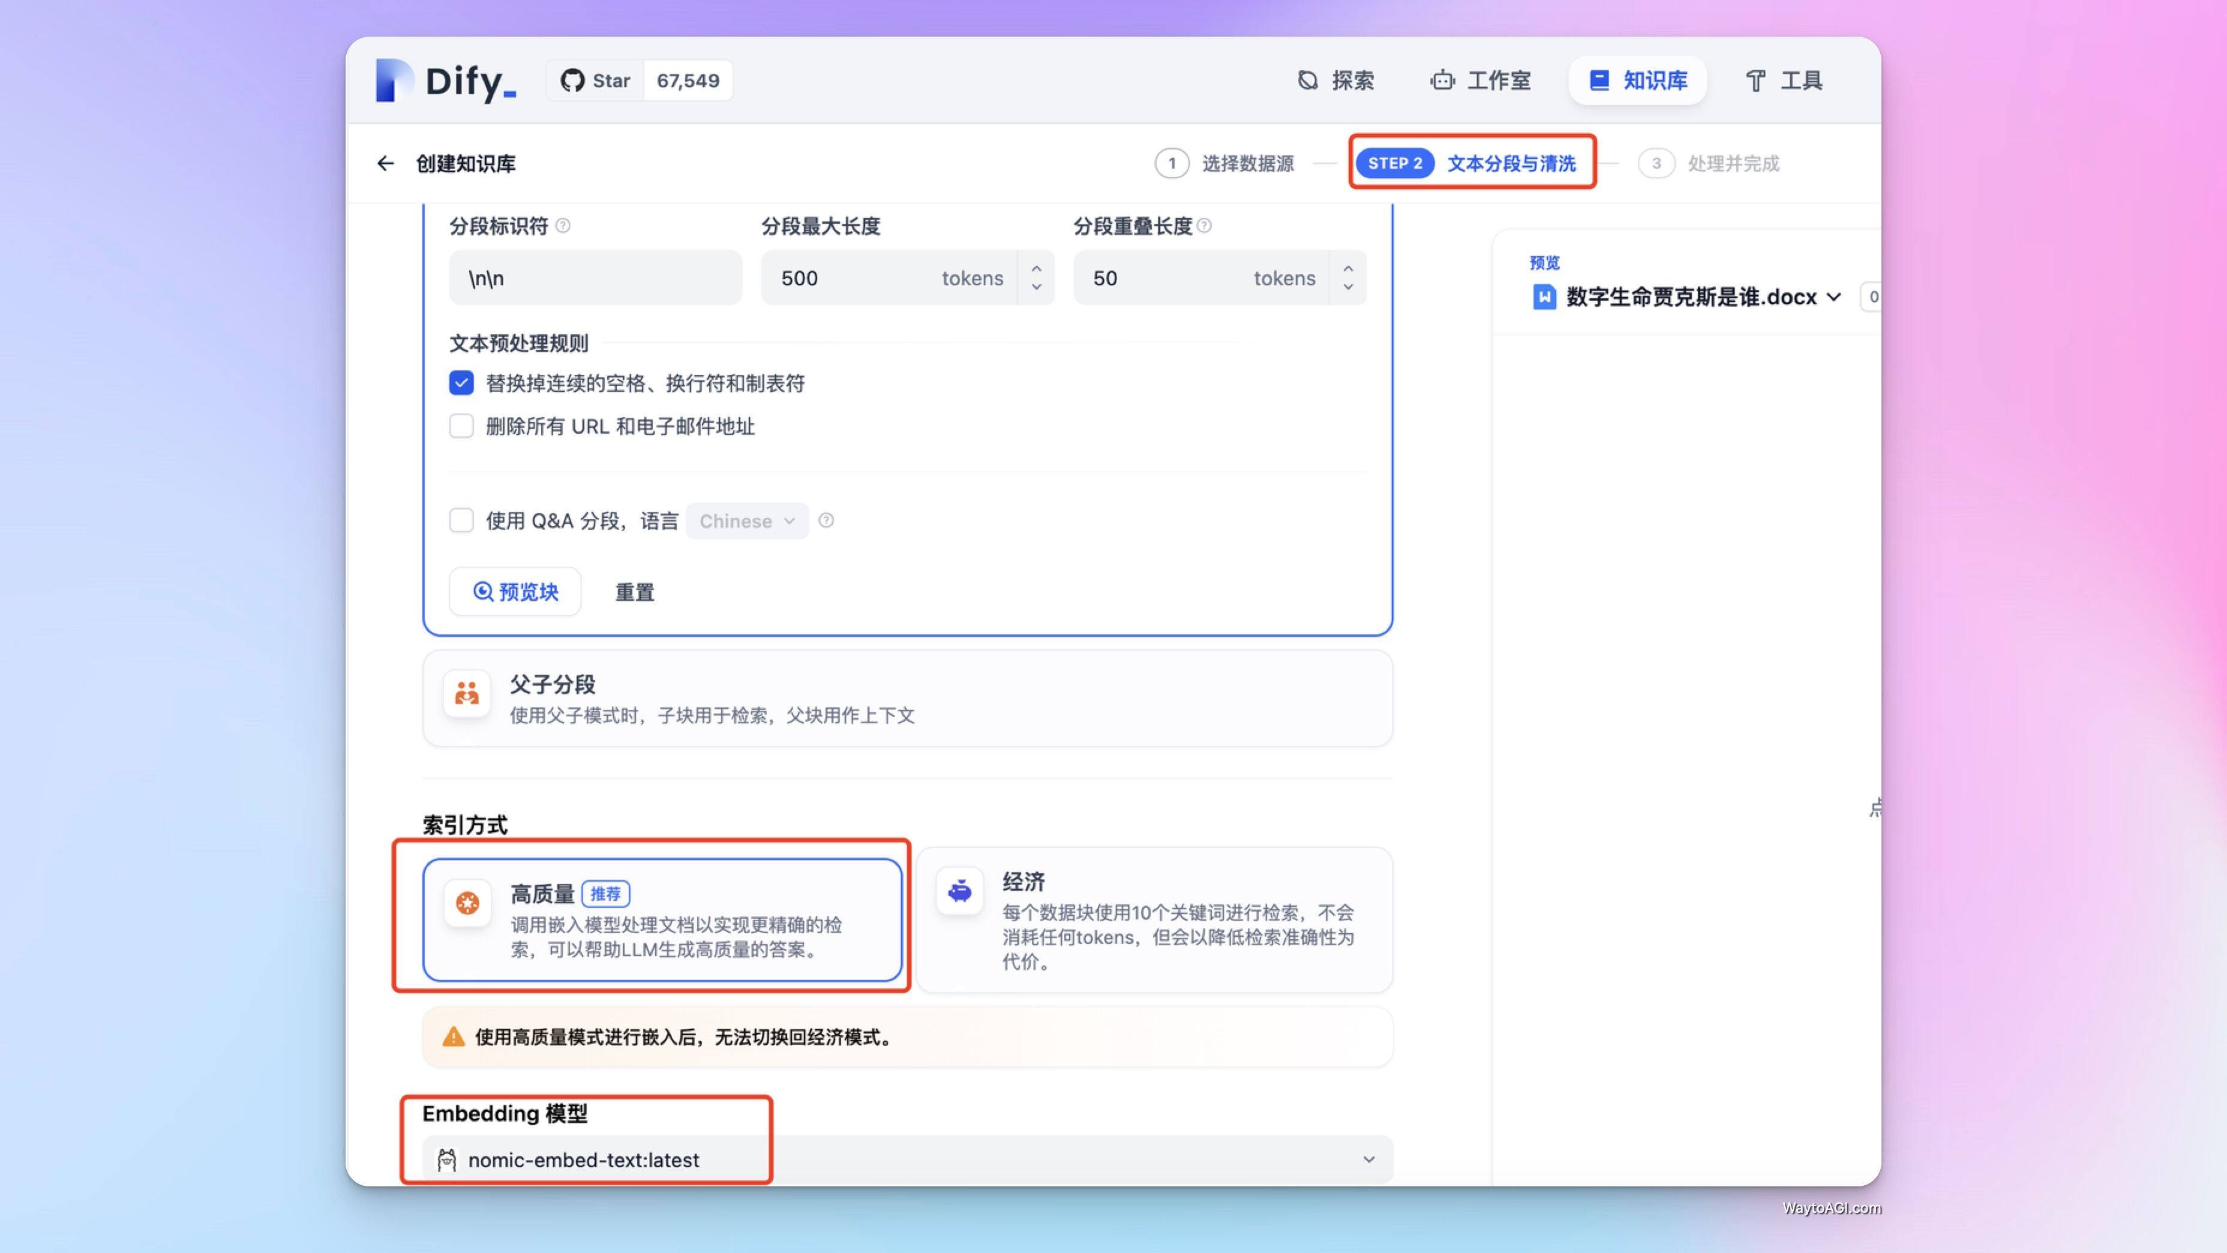The height and width of the screenshot is (1253, 2227).
Task: Enable 删除所有 URL 和电子邮件地址
Action: pyautogui.click(x=461, y=425)
